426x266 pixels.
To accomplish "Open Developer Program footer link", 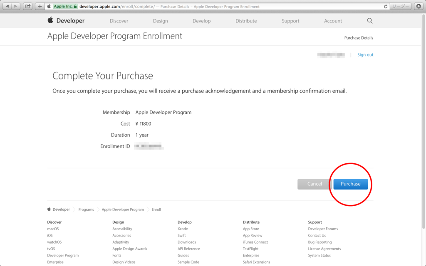I will tap(63, 256).
